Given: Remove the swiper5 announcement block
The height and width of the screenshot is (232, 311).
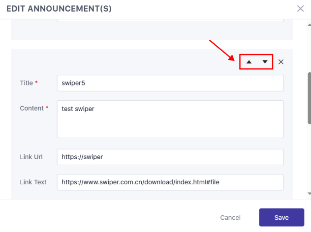Looking at the screenshot, I should tap(281, 62).
